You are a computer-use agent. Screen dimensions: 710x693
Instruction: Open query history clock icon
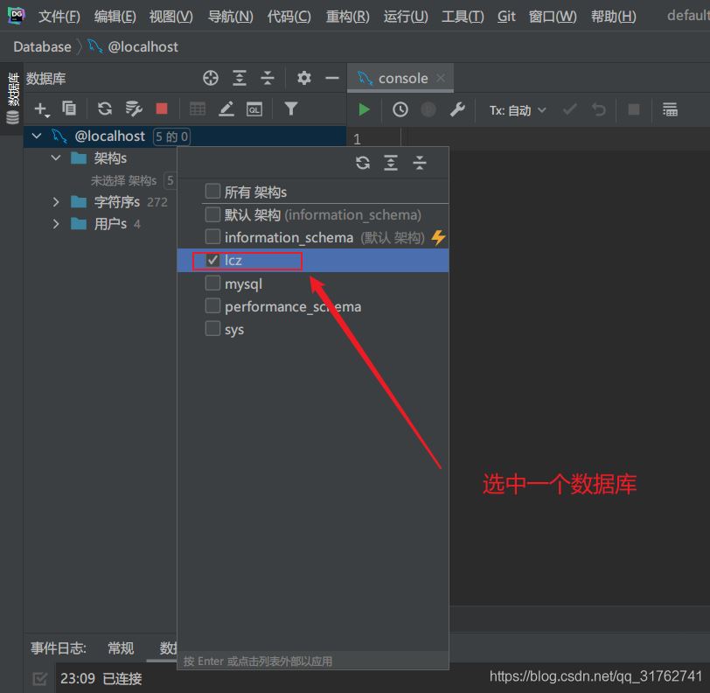[400, 109]
